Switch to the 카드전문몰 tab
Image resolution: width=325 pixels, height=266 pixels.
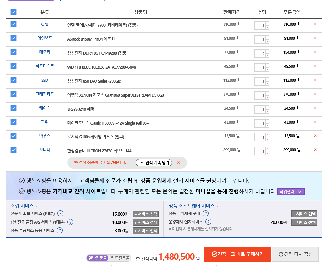pos(120,258)
